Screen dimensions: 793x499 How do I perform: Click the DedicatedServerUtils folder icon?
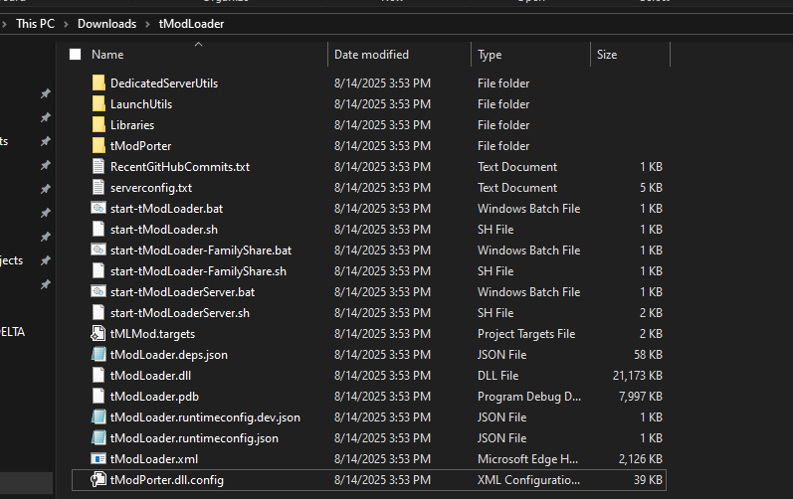99,83
